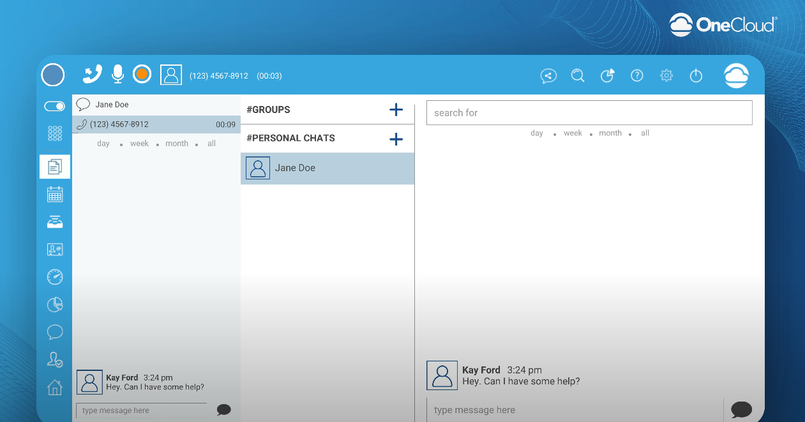Select the documents icon in sidebar
Screen dimensions: 805x422
pos(55,167)
